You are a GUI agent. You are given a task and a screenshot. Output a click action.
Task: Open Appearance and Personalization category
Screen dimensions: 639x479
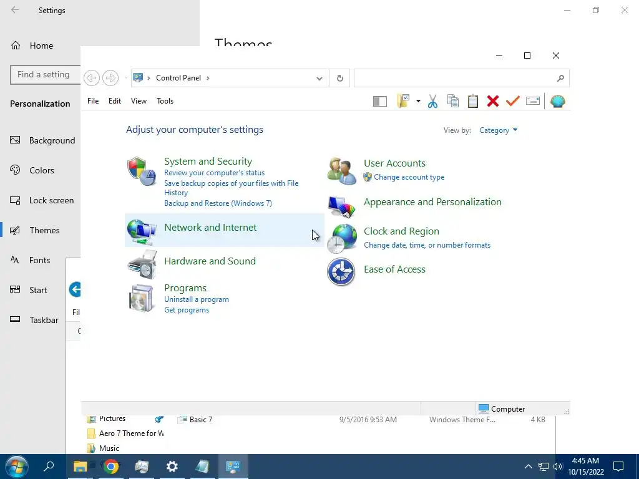tap(432, 201)
